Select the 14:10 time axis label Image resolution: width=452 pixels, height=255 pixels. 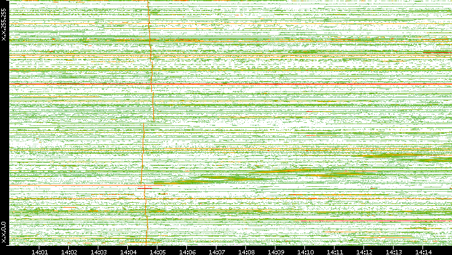coord(305,252)
